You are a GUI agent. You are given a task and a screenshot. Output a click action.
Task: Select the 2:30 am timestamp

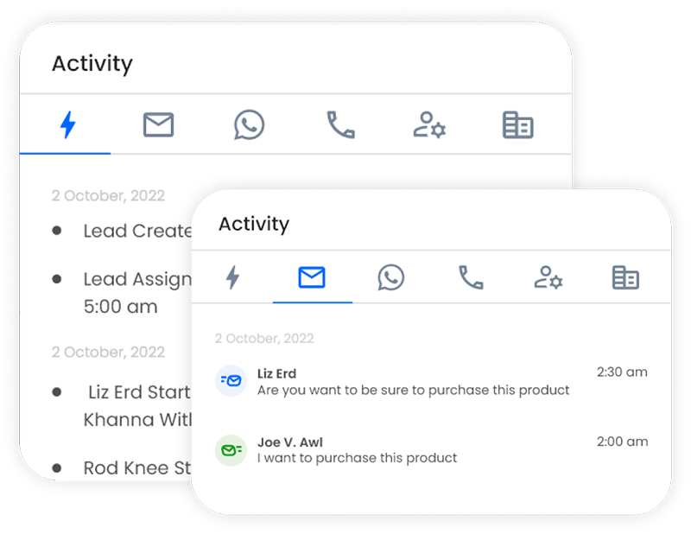(623, 372)
